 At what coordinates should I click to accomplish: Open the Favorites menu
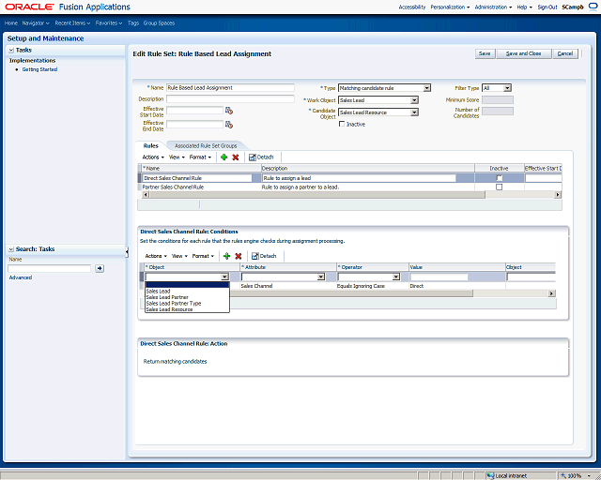click(109, 22)
